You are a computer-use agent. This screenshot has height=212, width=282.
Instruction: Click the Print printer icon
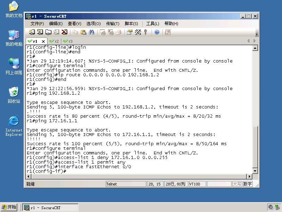(119, 32)
